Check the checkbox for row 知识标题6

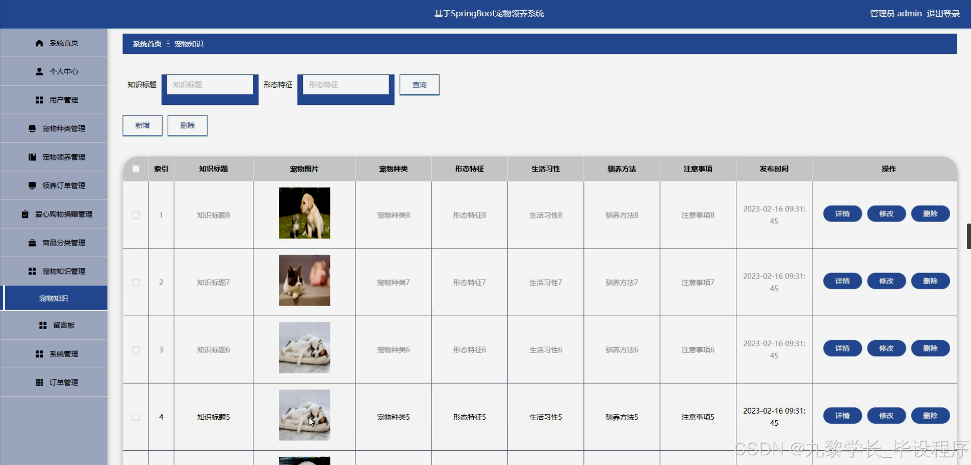136,349
